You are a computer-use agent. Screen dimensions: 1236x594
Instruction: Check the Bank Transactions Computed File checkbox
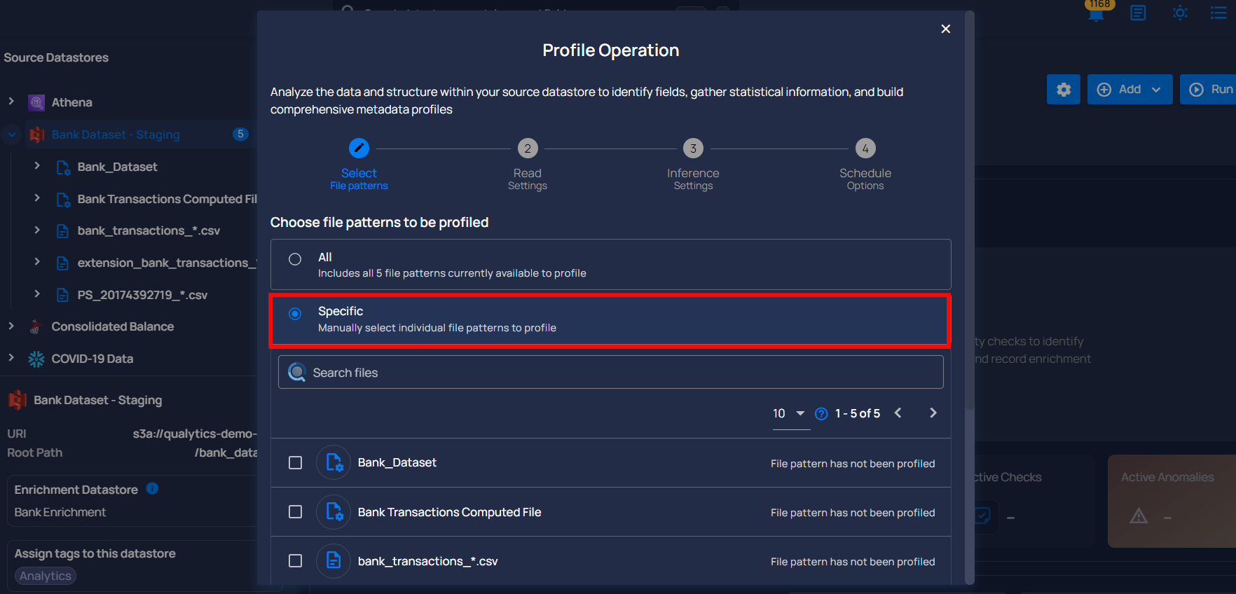296,512
